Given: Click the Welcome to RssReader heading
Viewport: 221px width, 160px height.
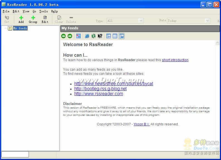Looking at the screenshot, I should pyautogui.click(x=88, y=44).
